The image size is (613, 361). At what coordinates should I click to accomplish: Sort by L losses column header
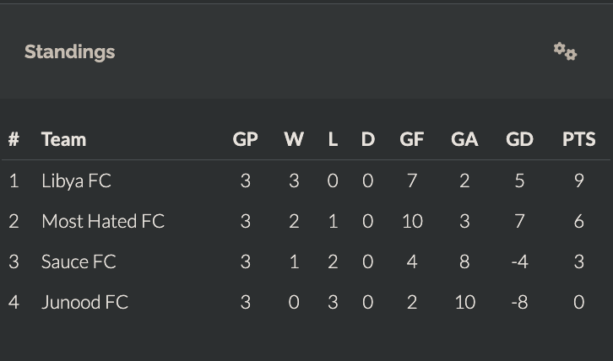point(333,139)
